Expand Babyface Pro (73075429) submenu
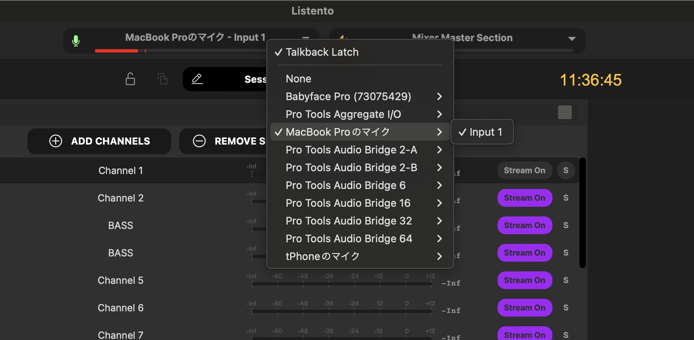 point(360,97)
